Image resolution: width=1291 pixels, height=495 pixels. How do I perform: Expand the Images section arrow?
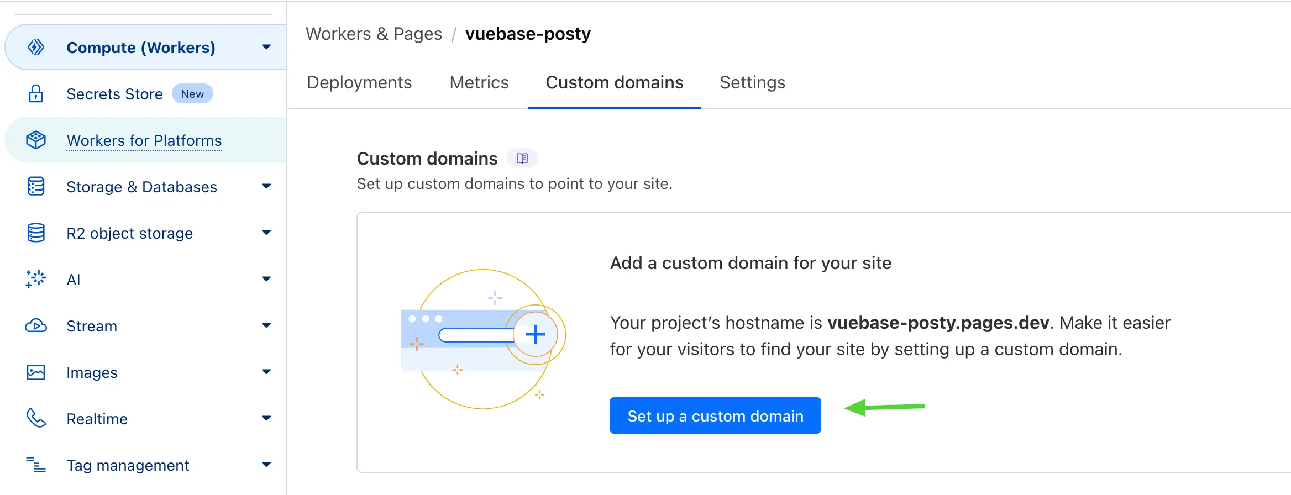266,372
